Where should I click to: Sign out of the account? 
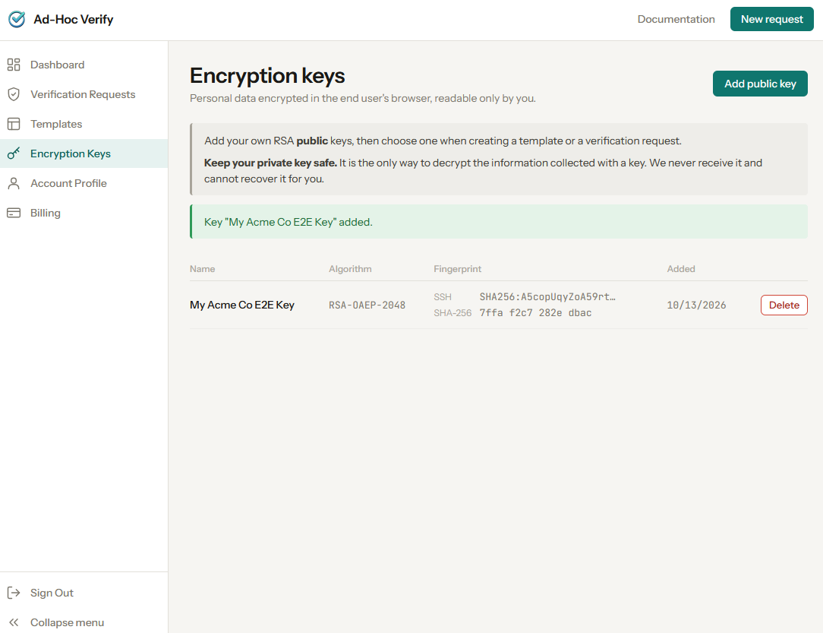[84, 593]
